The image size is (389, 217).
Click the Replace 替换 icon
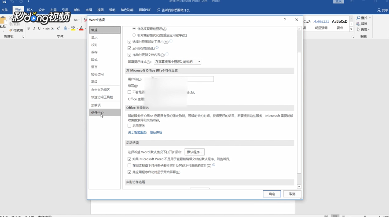pyautogui.click(x=362, y=24)
